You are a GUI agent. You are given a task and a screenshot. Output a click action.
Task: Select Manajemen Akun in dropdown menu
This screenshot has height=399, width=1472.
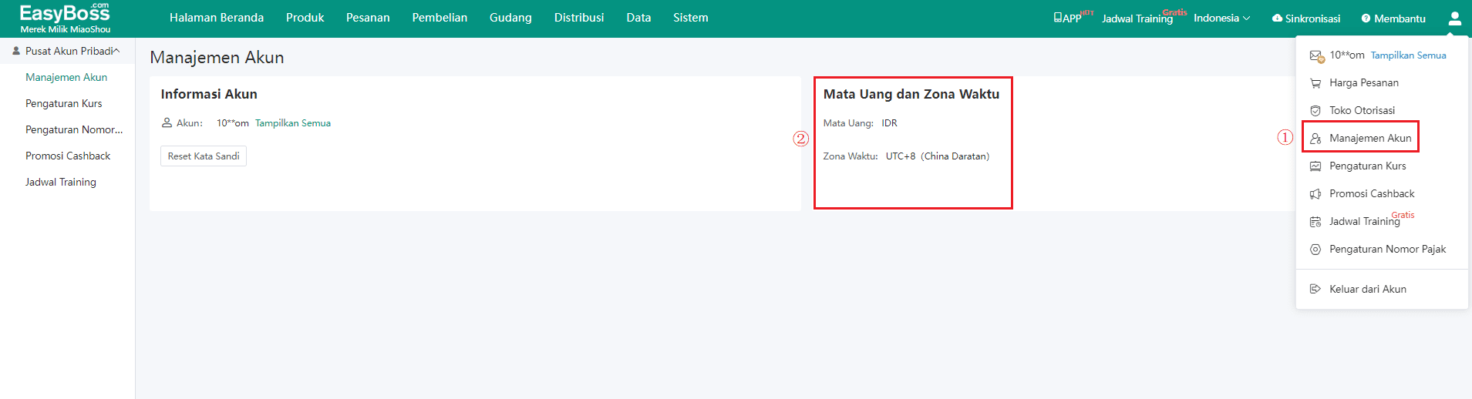pyautogui.click(x=1369, y=139)
